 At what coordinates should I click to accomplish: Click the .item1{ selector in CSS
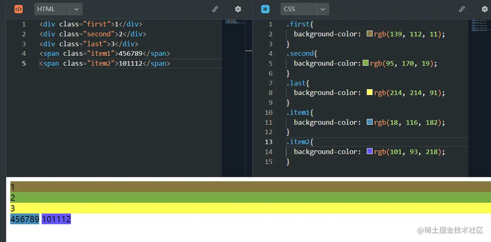(300, 112)
